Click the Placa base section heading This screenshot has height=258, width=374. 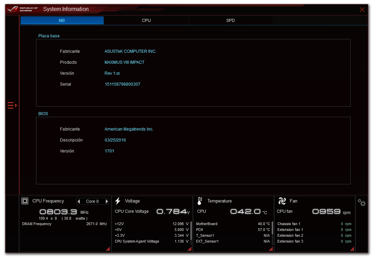[49, 36]
